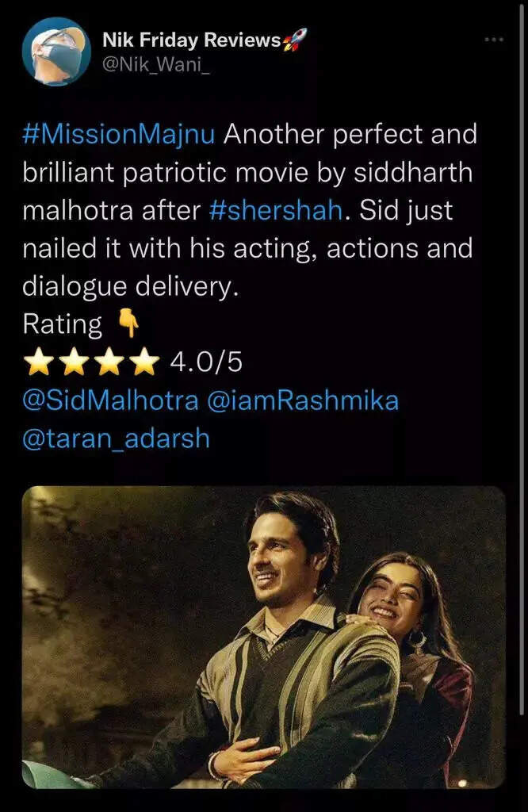Click the rocket emoji beside the display name
The height and width of the screenshot is (812, 528).
pos(295,40)
